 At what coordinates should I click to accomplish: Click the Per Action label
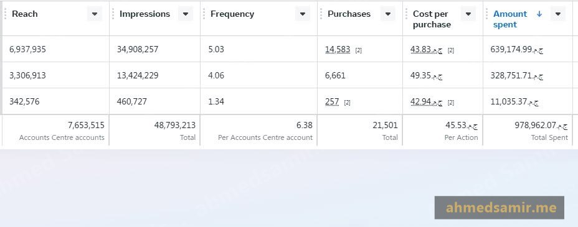point(461,137)
